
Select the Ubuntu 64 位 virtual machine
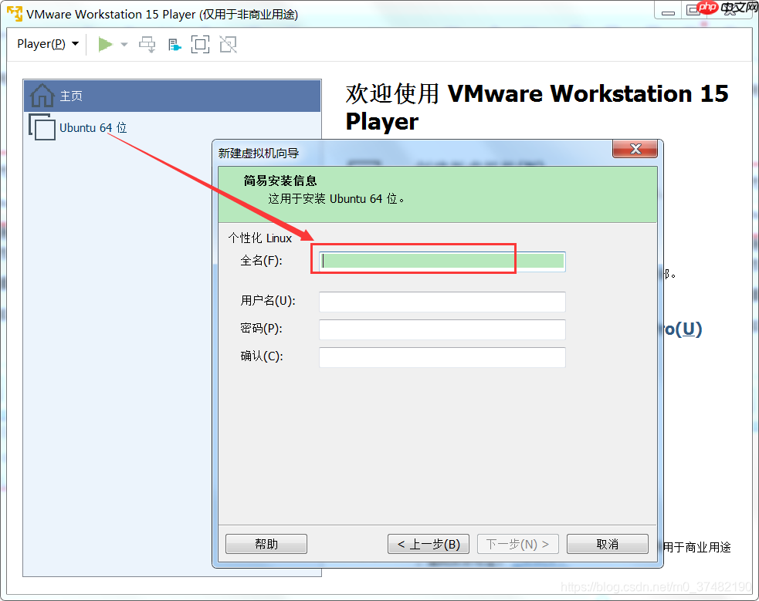[x=172, y=127]
